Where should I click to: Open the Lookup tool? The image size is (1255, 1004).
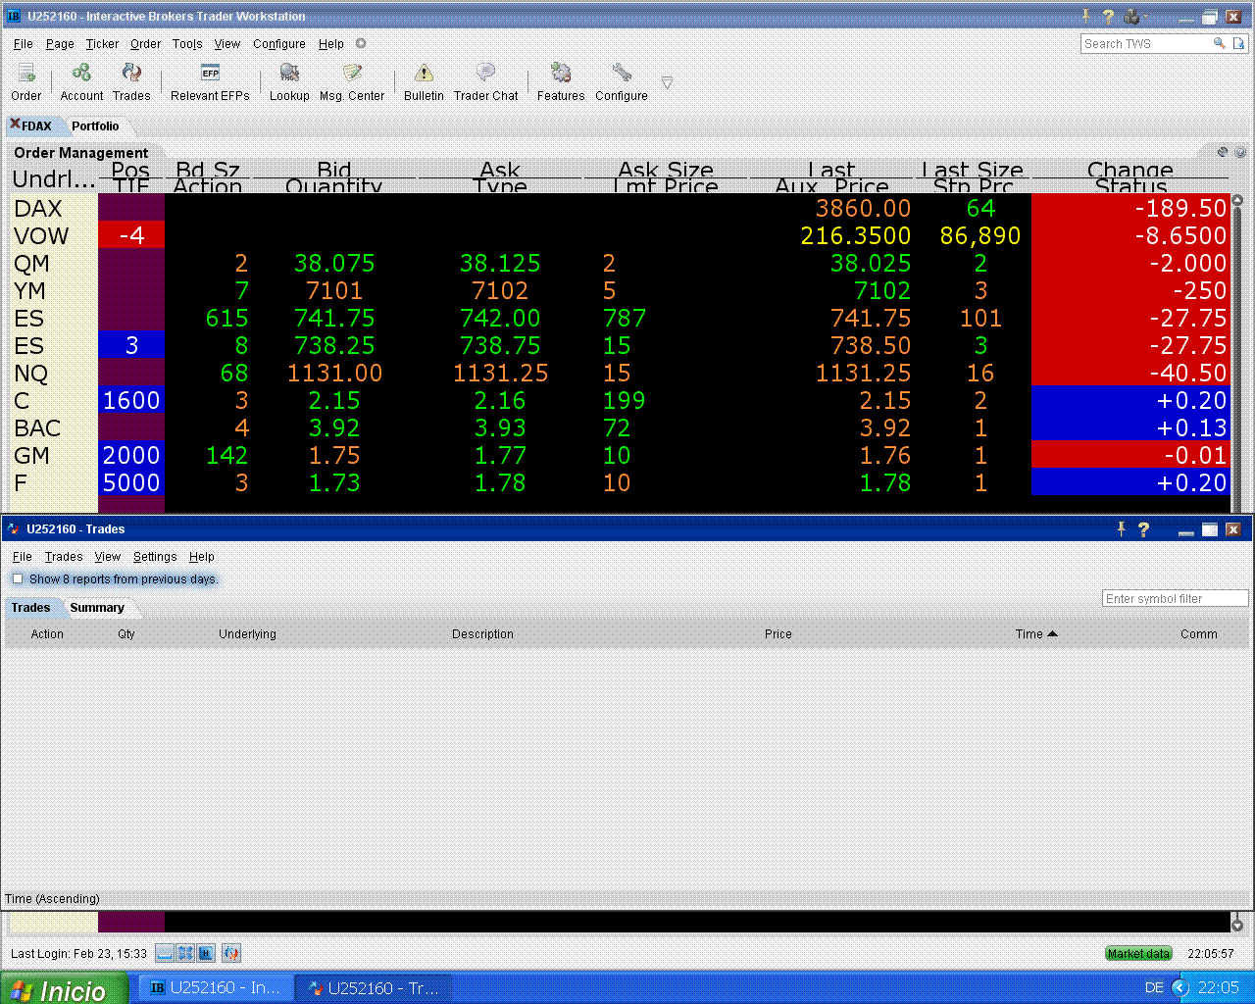[289, 82]
